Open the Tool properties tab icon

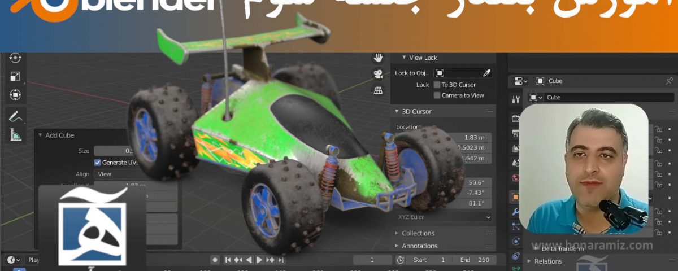pos(515,100)
